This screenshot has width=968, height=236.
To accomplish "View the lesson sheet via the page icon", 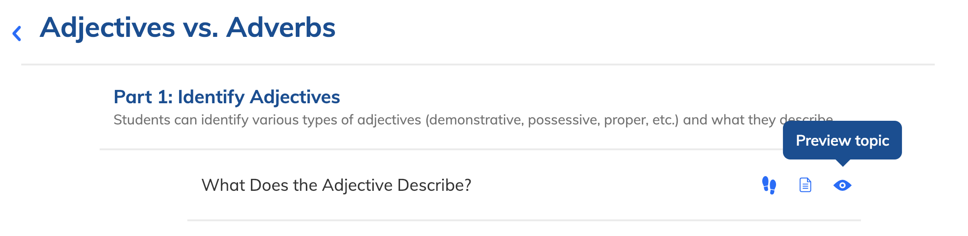I will (x=805, y=185).
